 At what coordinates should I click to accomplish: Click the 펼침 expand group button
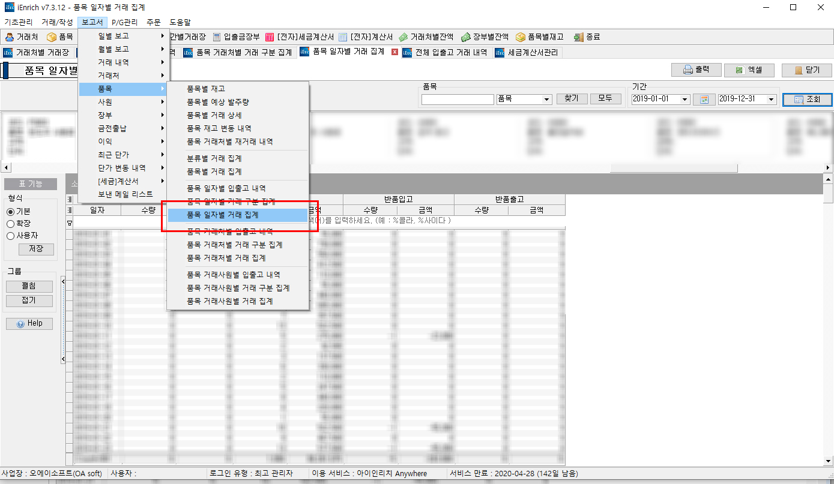tap(29, 287)
